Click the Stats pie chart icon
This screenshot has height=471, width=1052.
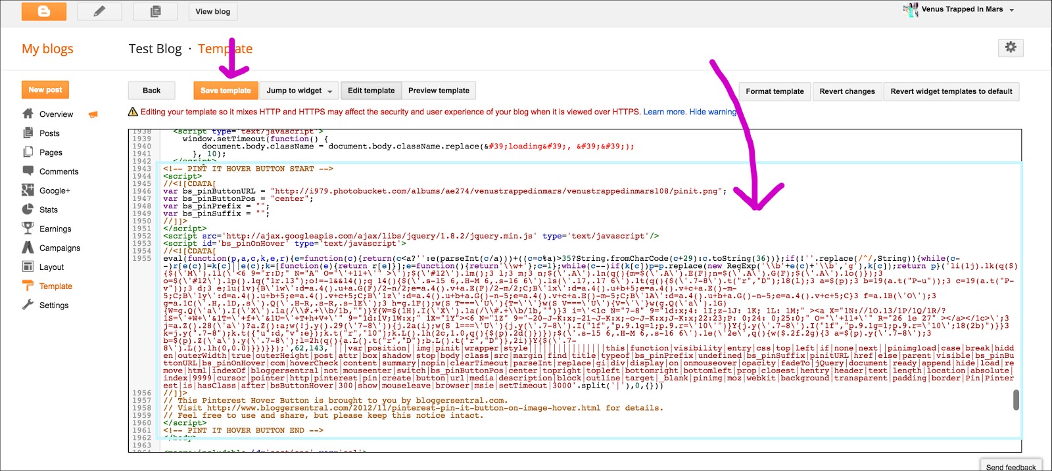tap(28, 209)
